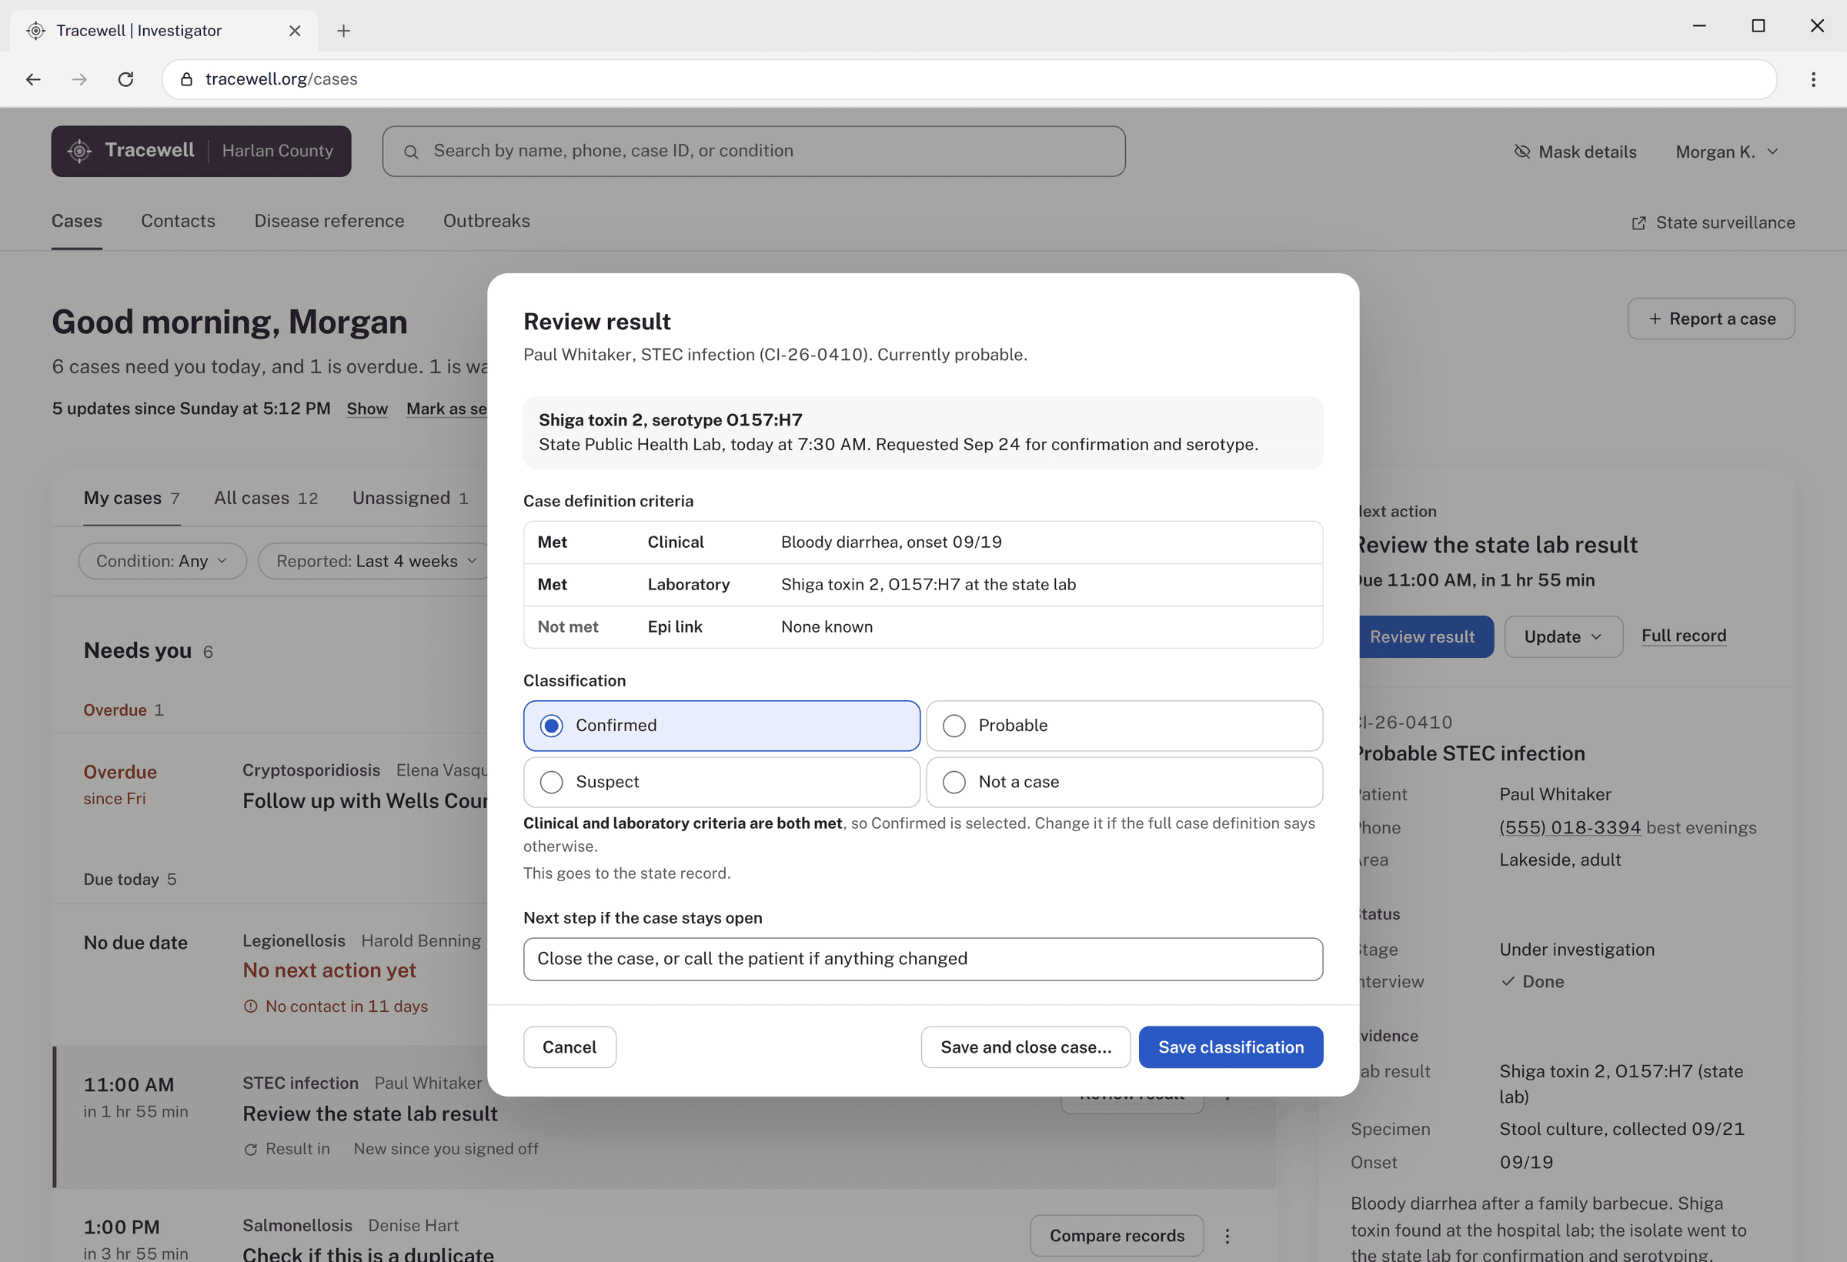
Task: Click the Harlan County label
Action: (x=277, y=151)
